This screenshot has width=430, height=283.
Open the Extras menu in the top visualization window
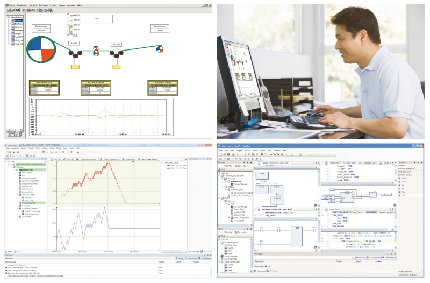(53, 5)
